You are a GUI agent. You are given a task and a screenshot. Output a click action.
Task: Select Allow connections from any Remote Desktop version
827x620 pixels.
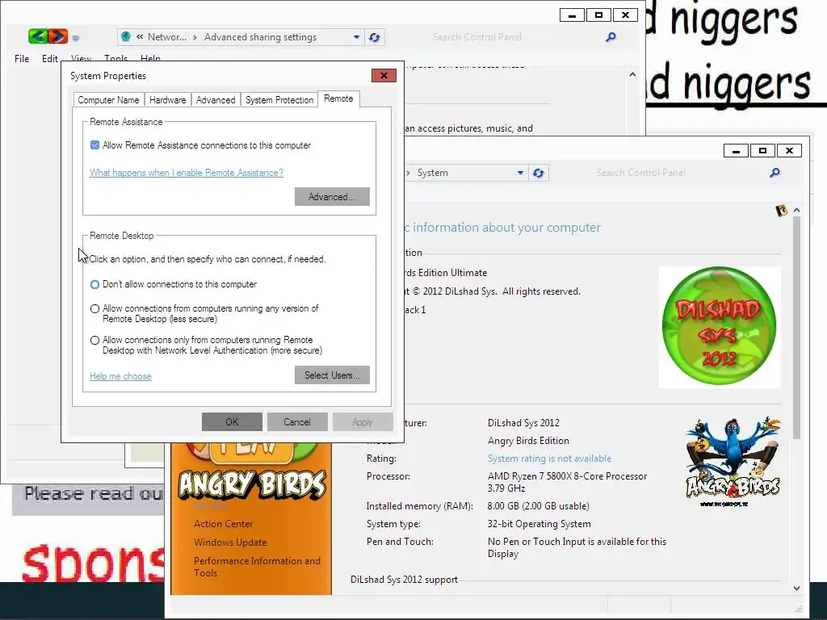pos(95,308)
